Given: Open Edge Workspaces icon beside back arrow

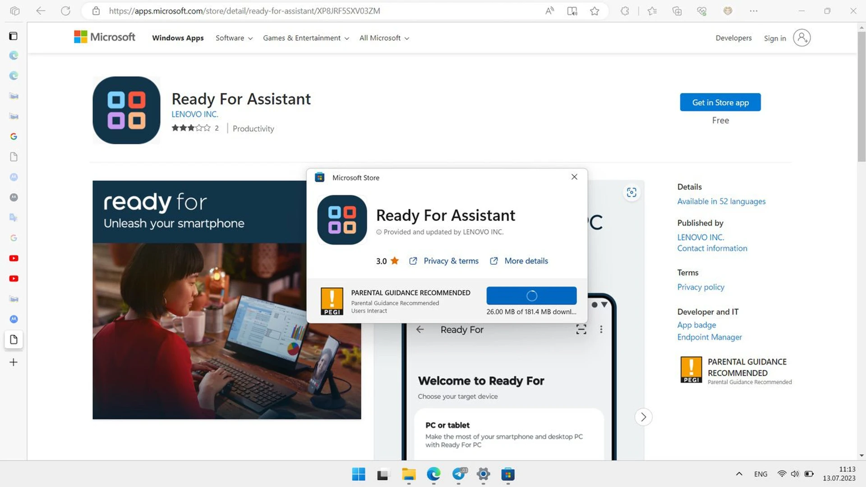Looking at the screenshot, I should (x=15, y=11).
